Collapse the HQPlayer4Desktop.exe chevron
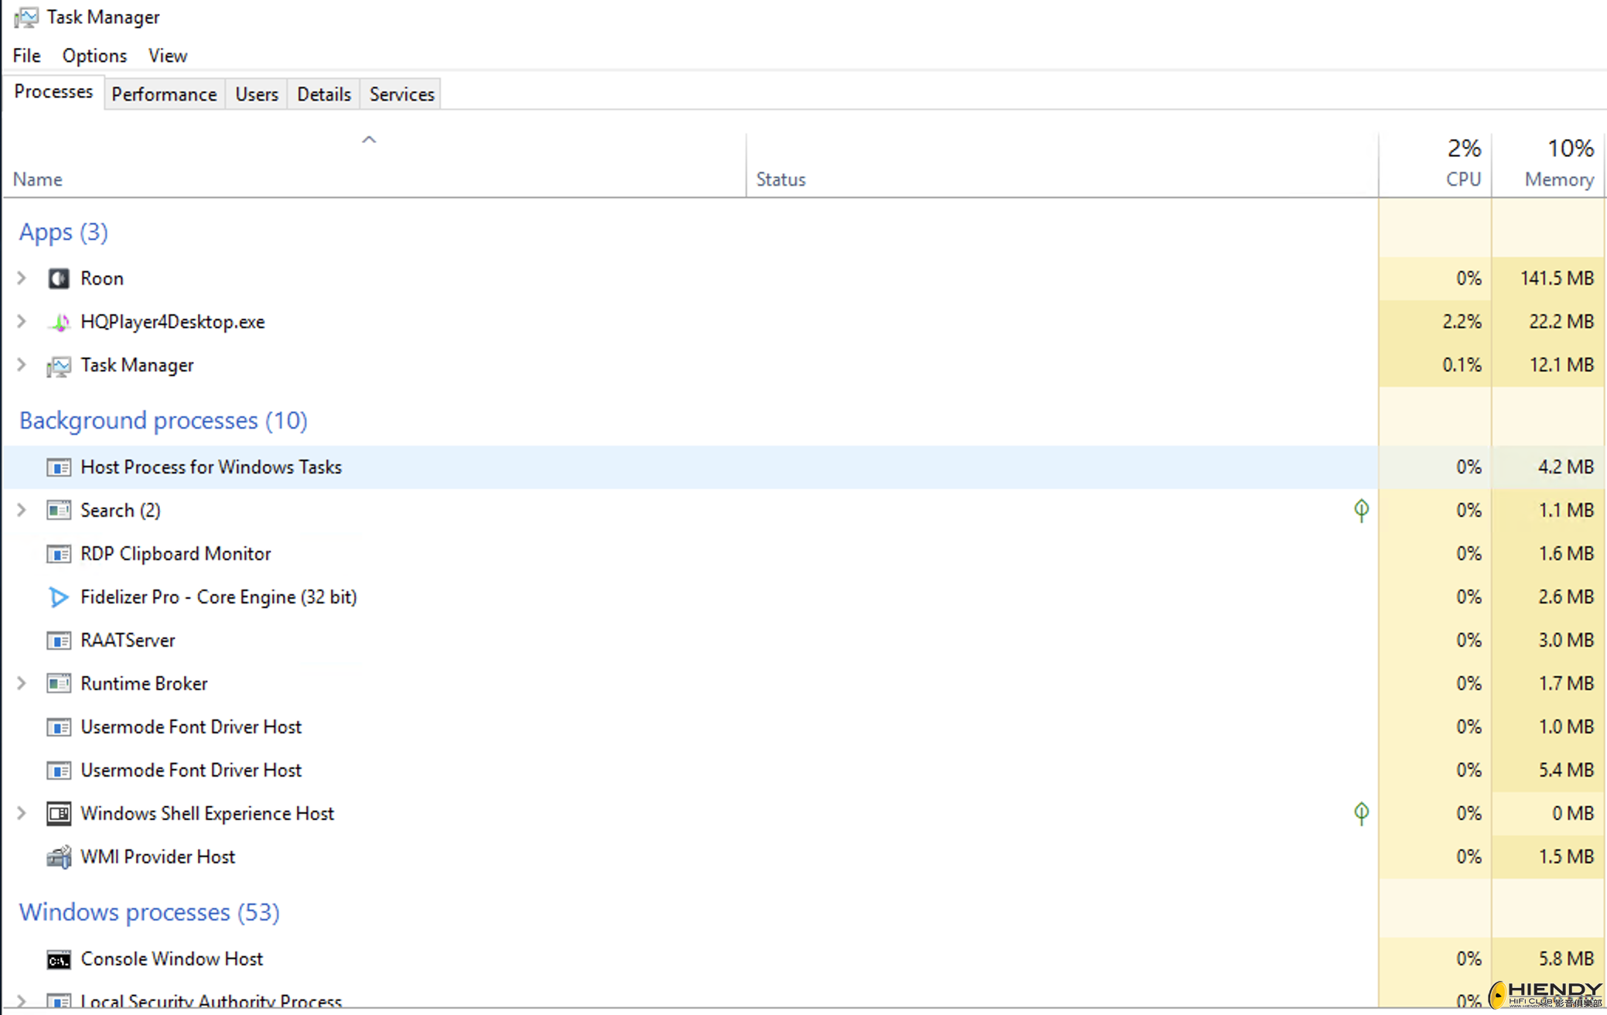 point(21,322)
